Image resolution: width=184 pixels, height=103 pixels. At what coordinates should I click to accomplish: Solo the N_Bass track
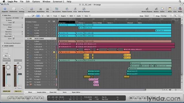pyautogui.click(x=54, y=41)
